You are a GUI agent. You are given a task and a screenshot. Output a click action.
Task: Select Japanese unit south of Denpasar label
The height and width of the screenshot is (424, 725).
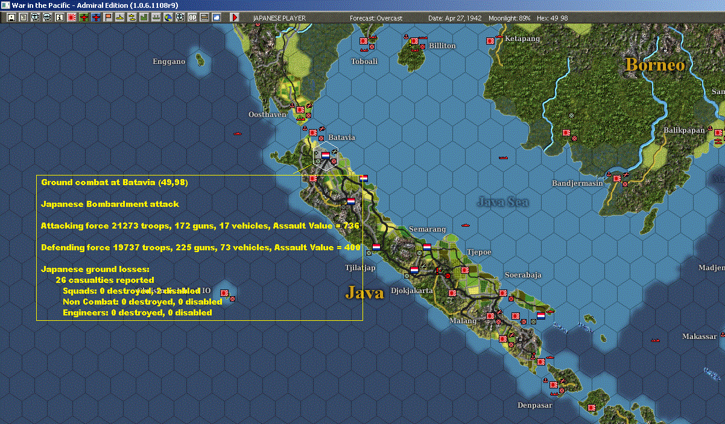[x=591, y=408]
